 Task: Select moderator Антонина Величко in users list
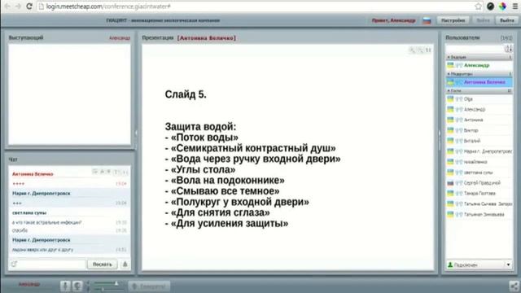pyautogui.click(x=479, y=82)
